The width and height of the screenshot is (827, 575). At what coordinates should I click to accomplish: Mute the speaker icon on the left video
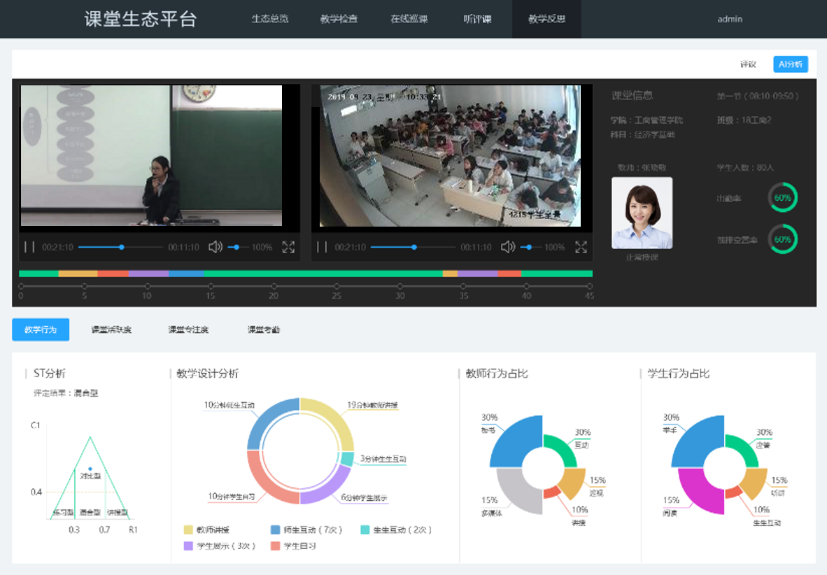coord(215,246)
